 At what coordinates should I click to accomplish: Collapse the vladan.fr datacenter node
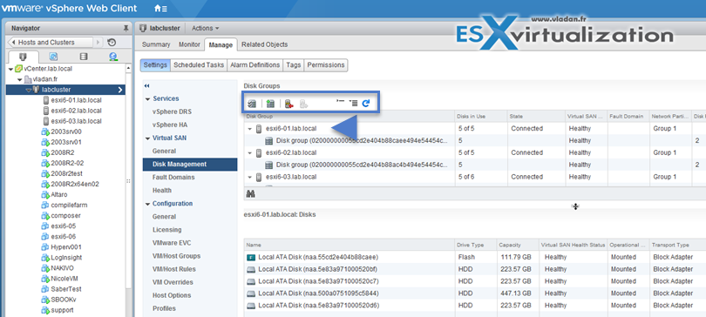click(20, 79)
